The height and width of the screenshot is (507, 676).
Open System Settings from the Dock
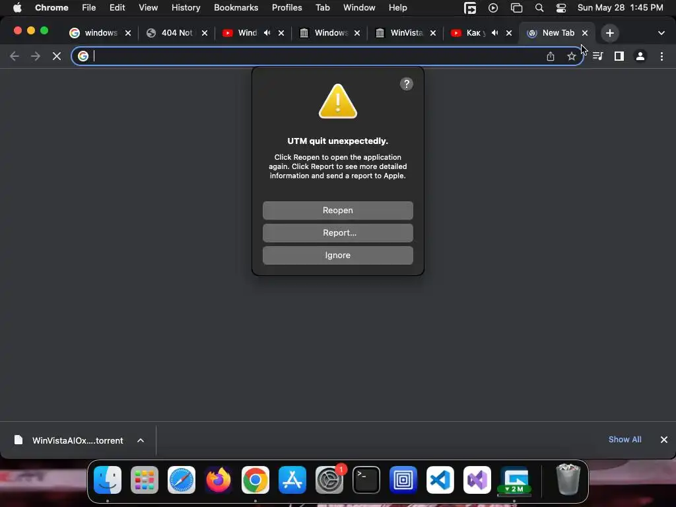pyautogui.click(x=329, y=480)
